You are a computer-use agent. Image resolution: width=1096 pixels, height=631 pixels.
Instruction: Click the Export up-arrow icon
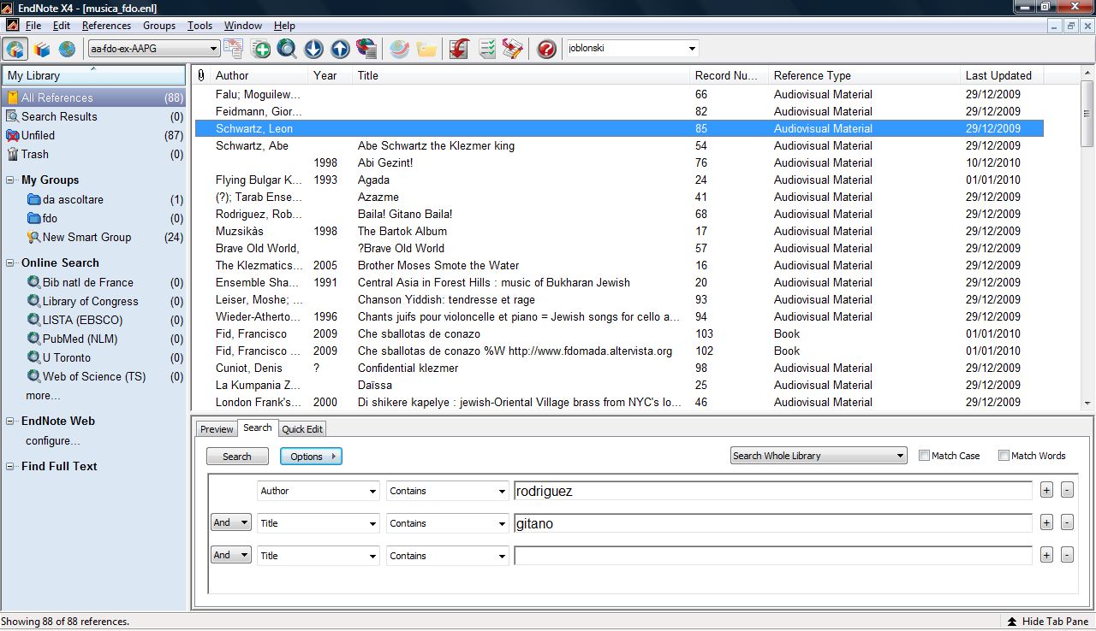[340, 49]
